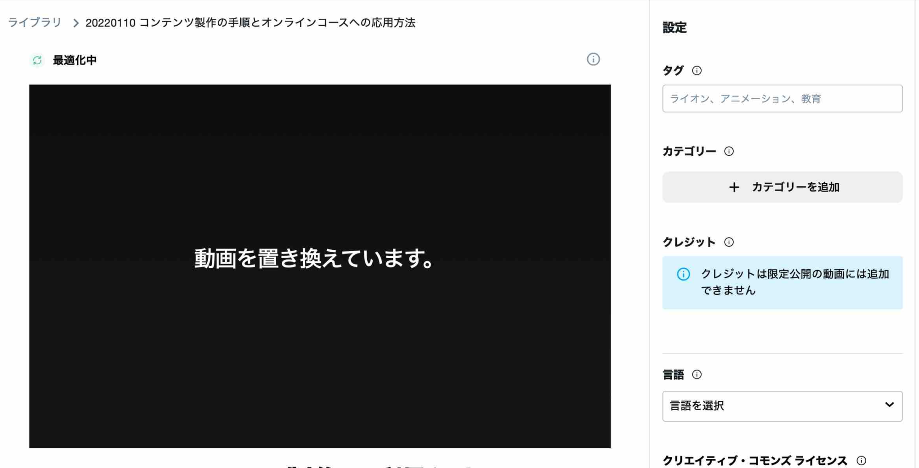Click the クレジットは限定公開 notice text
The width and height of the screenshot is (919, 468).
coord(794,282)
